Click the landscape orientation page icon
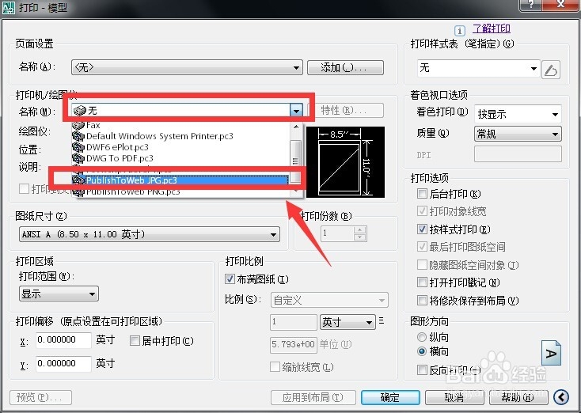Image resolution: width=581 pixels, height=413 pixels. tap(552, 353)
